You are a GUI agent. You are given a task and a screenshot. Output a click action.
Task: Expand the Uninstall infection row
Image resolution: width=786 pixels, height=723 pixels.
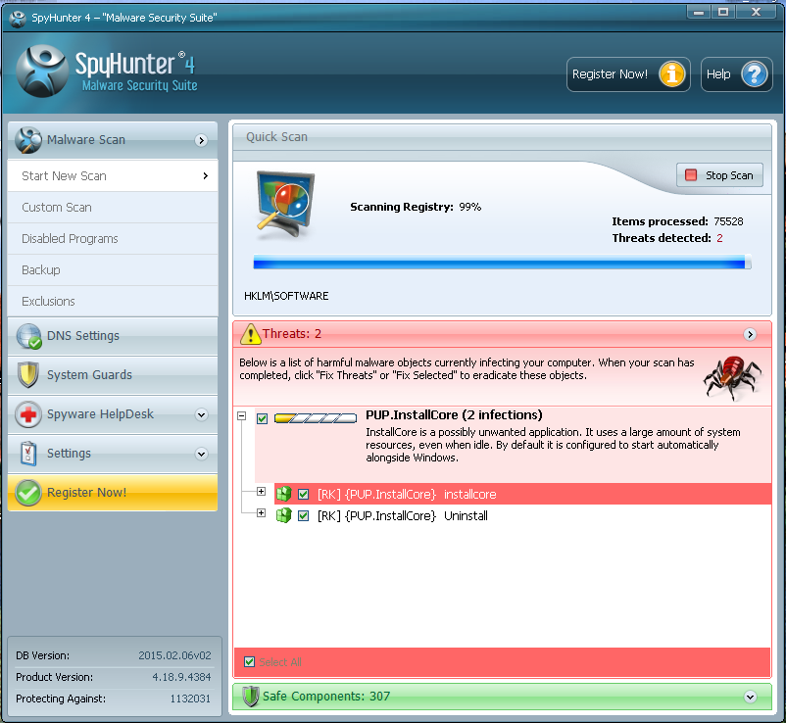[261, 512]
